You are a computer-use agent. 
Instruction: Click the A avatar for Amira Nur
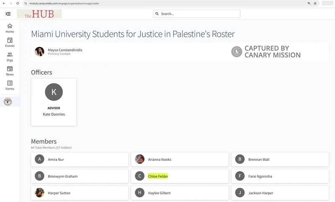(39, 159)
